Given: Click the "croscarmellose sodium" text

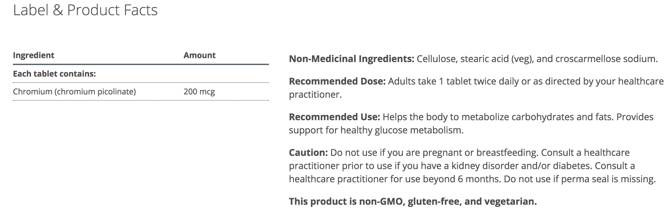Looking at the screenshot, I should coord(606,59).
